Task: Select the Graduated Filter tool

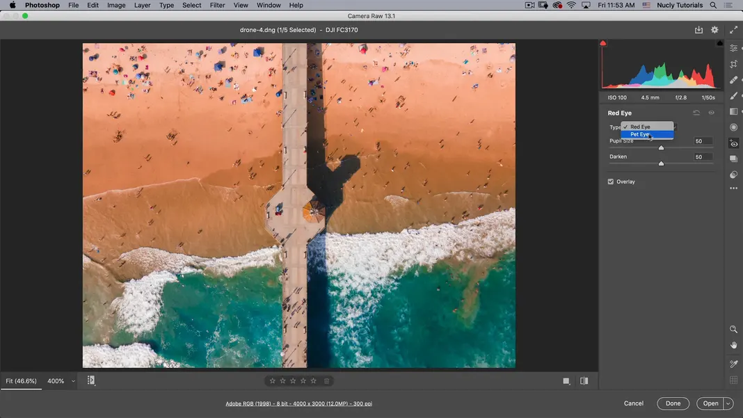Action: pos(733,111)
